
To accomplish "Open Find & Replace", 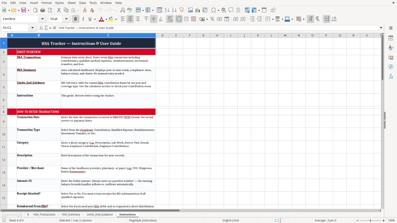I will point(122,10).
